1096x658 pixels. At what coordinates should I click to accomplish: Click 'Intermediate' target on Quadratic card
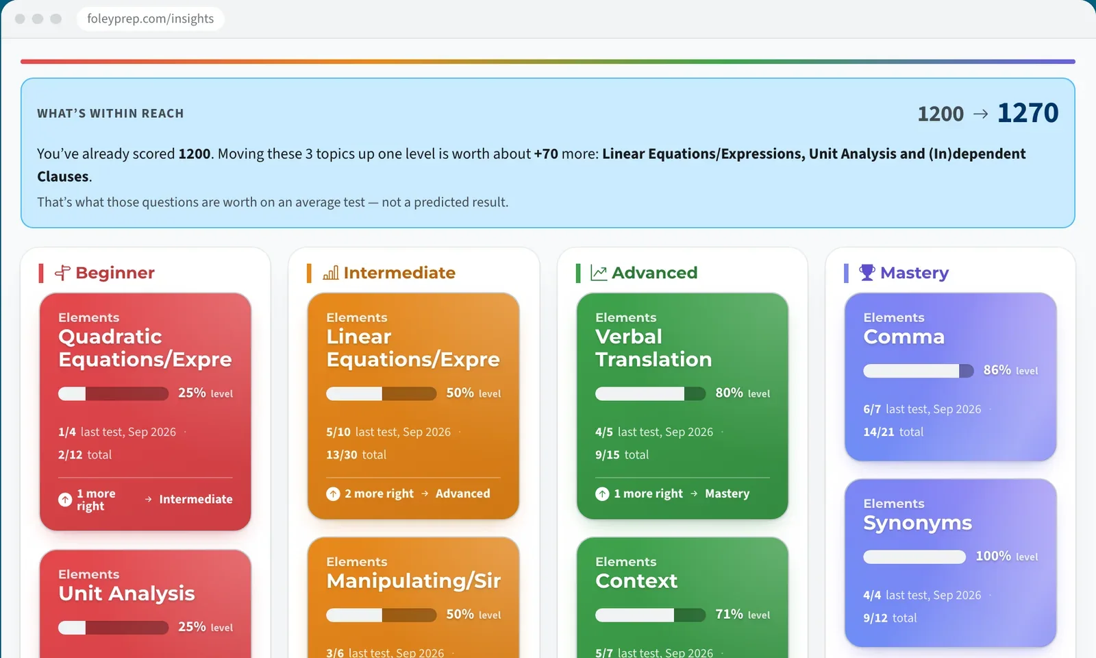pyautogui.click(x=196, y=500)
